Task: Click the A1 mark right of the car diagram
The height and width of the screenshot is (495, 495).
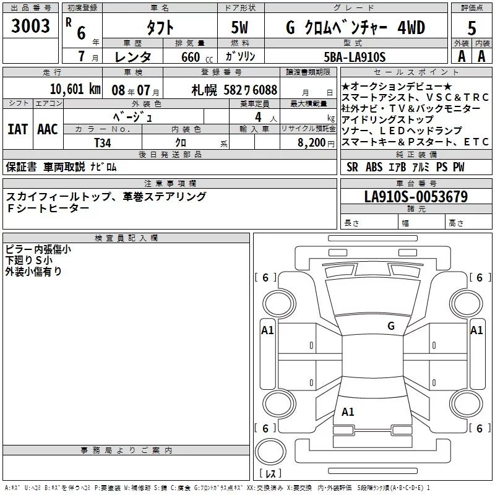Action: (x=476, y=330)
